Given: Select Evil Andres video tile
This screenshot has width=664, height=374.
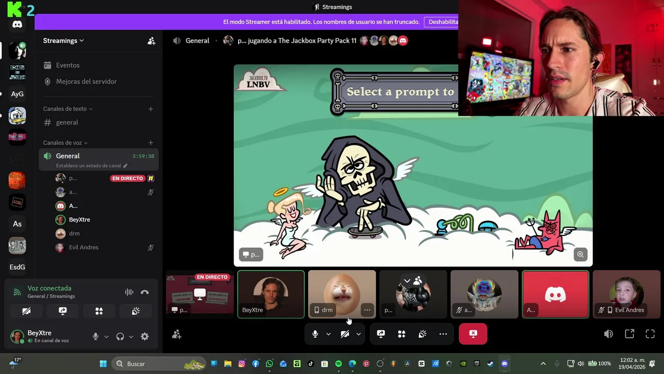Looking at the screenshot, I should (627, 294).
